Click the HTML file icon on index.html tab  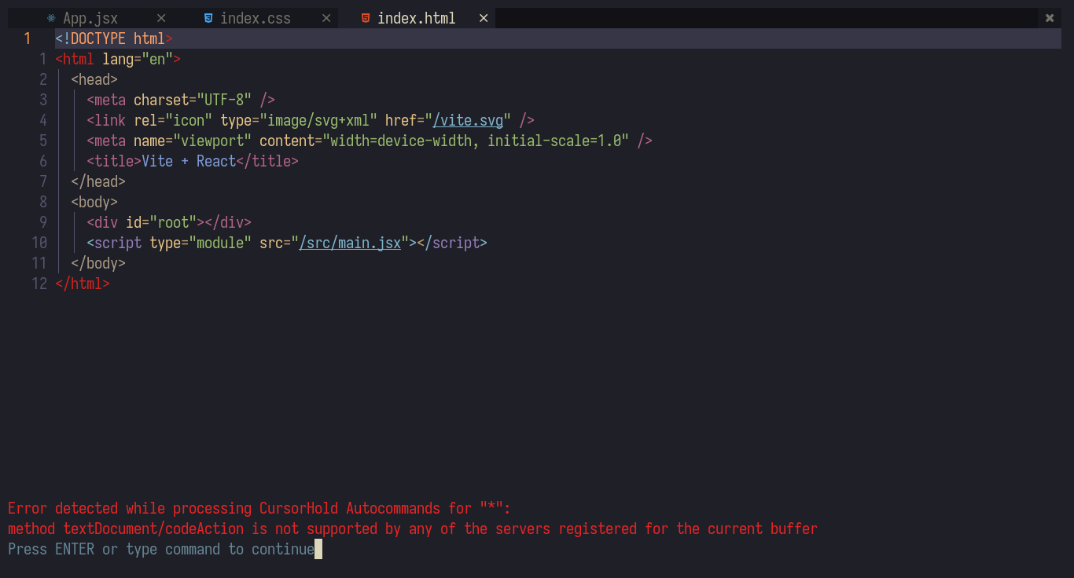tap(364, 17)
